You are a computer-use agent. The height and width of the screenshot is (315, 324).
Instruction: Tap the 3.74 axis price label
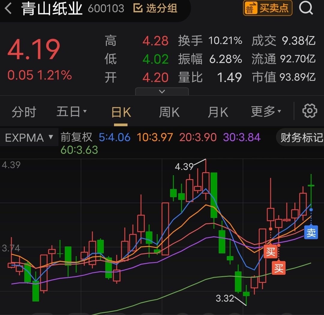[11, 248]
